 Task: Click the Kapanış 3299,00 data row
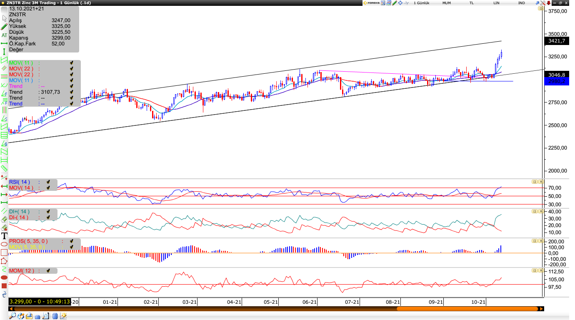click(x=40, y=38)
